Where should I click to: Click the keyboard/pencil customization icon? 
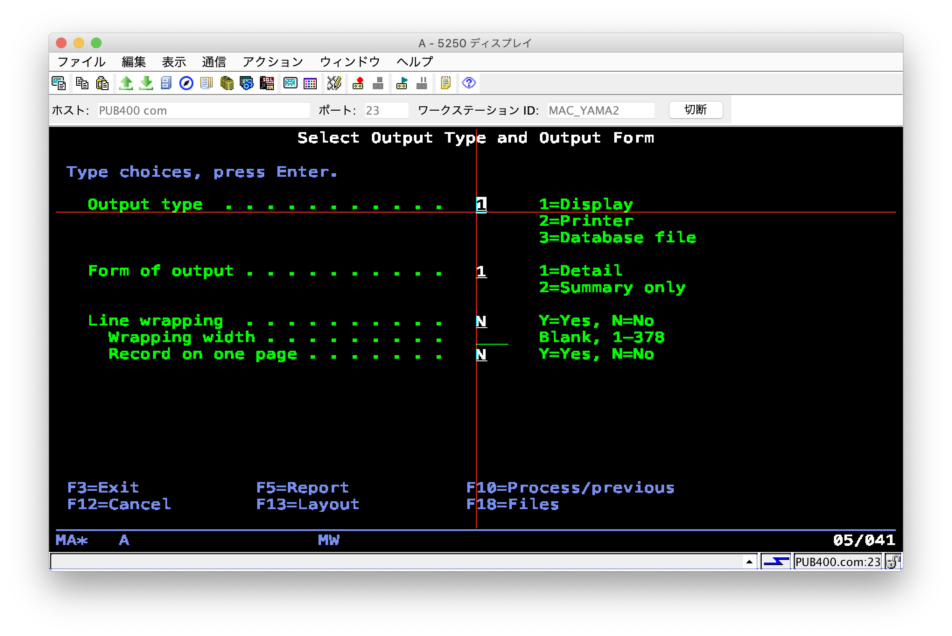(334, 83)
